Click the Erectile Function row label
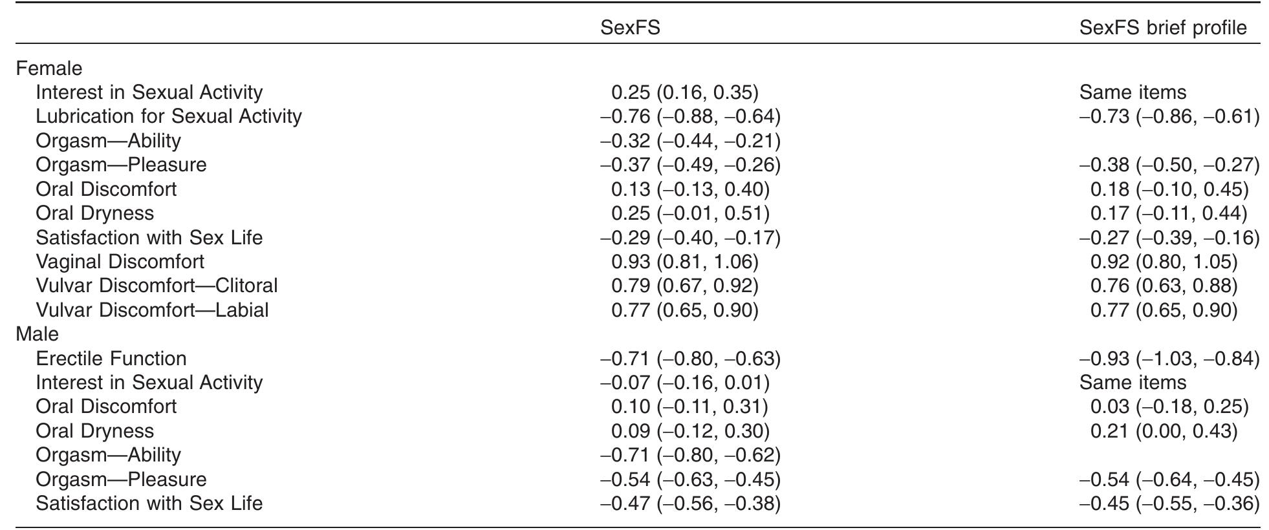1269x530 pixels. tap(111, 359)
